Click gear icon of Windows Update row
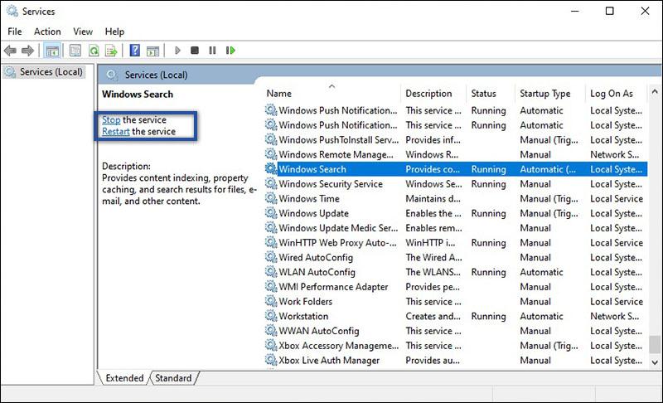663x403 pixels. [271, 213]
